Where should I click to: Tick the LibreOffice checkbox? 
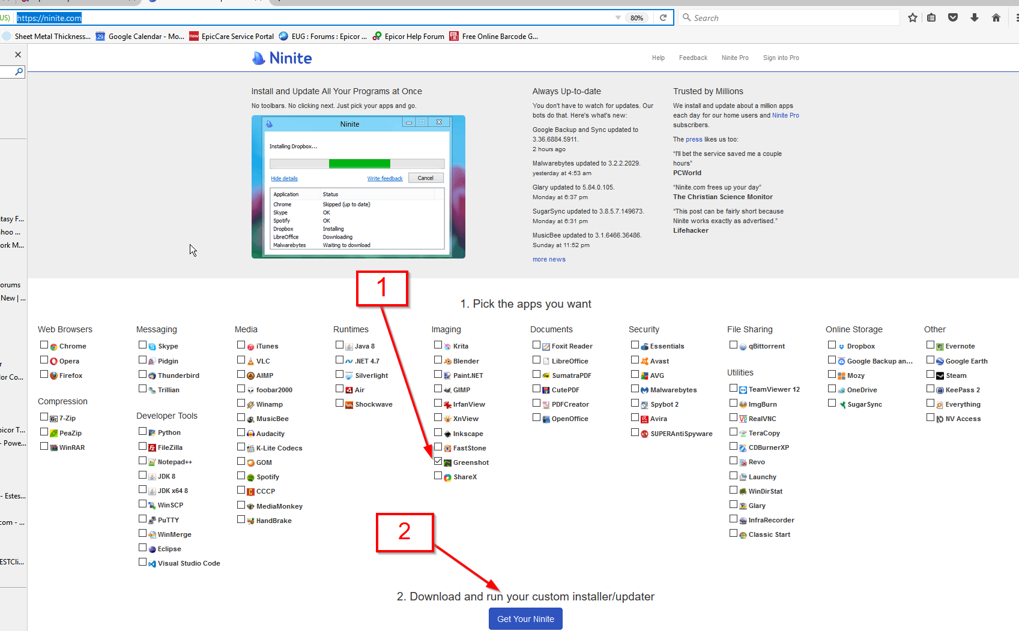tap(537, 360)
